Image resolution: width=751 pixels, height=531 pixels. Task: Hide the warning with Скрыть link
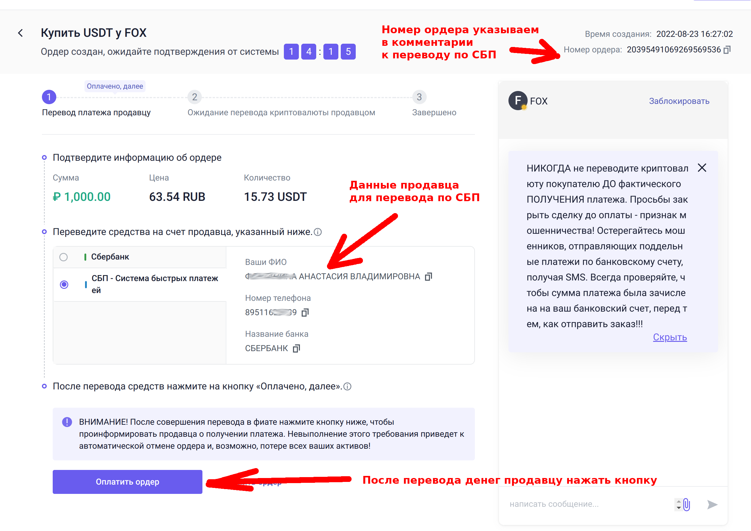tap(670, 337)
